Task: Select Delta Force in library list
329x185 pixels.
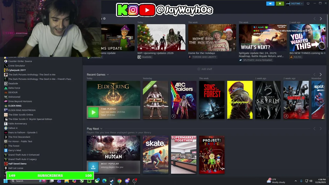Action: (x=14, y=88)
